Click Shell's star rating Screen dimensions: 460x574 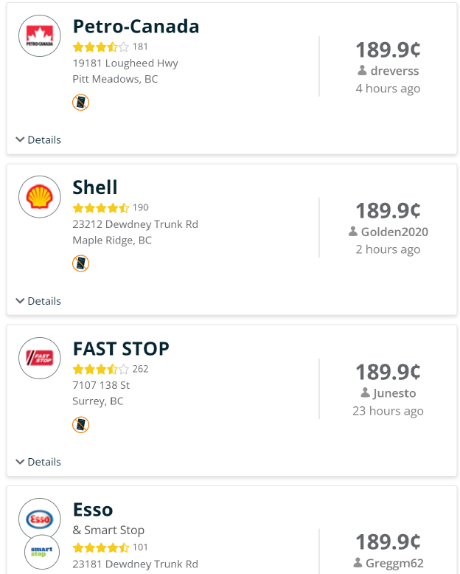pyautogui.click(x=101, y=208)
